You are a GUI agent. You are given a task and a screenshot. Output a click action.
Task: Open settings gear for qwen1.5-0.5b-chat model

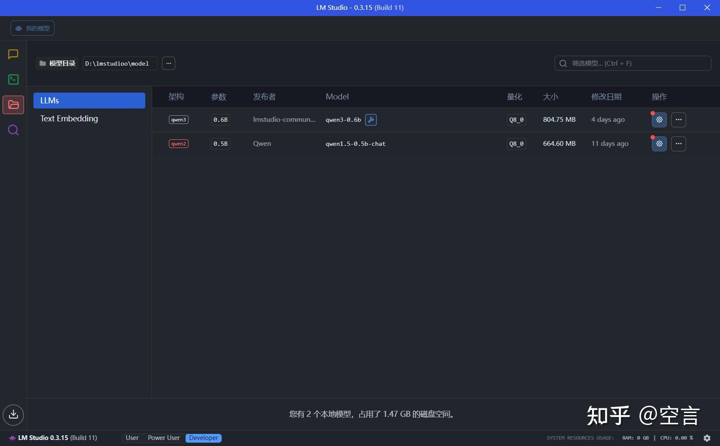[x=659, y=144]
